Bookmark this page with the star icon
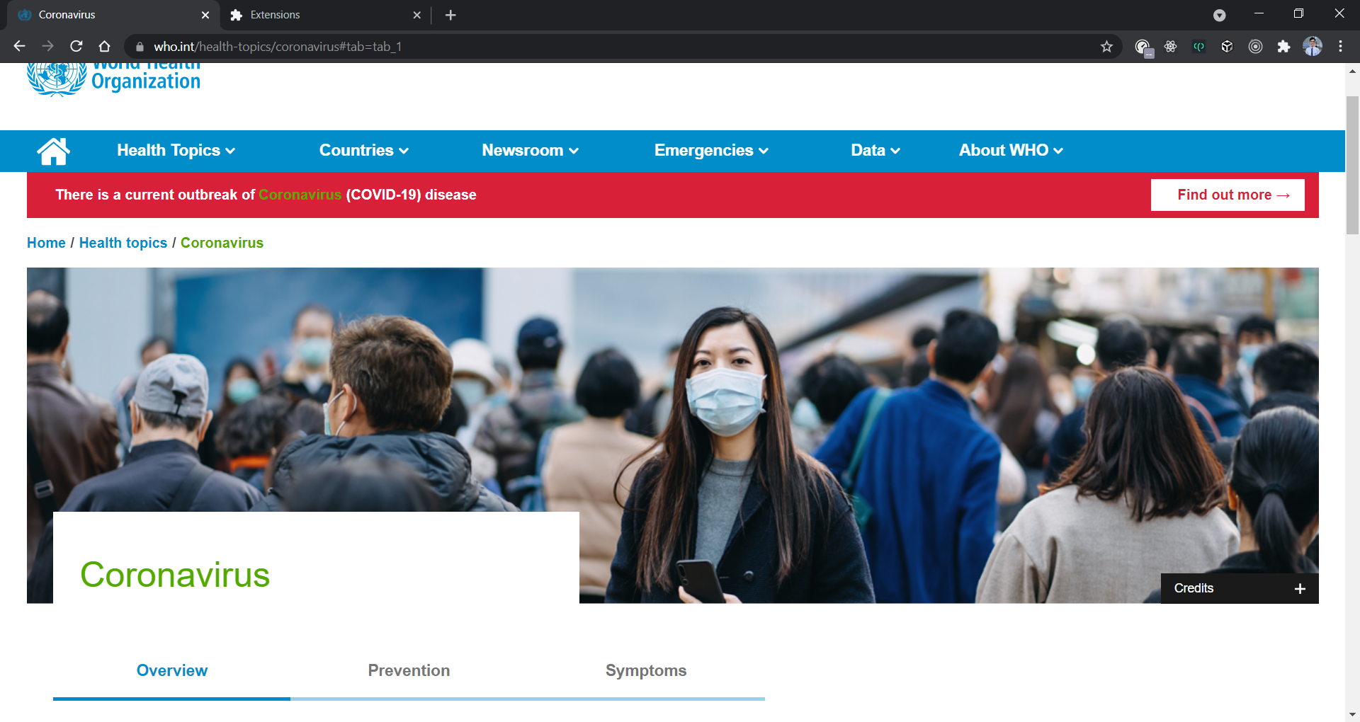The height and width of the screenshot is (722, 1360). click(x=1106, y=47)
